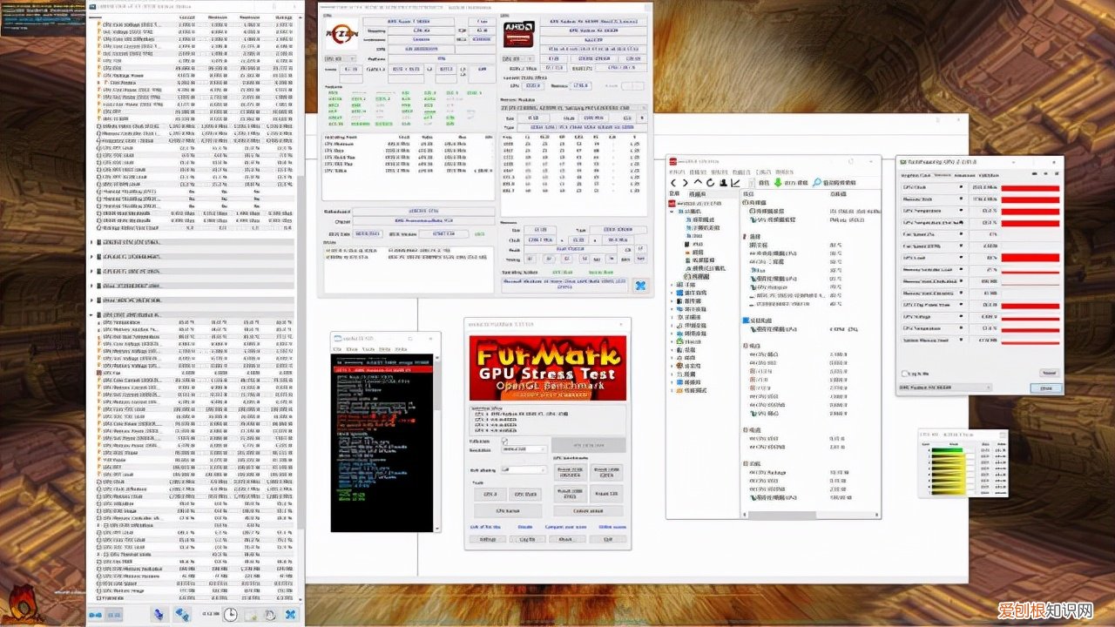Screen dimensions: 1115x627
Task: Click the clock icon in HWiNFO sensors toolbar
Action: point(228,615)
